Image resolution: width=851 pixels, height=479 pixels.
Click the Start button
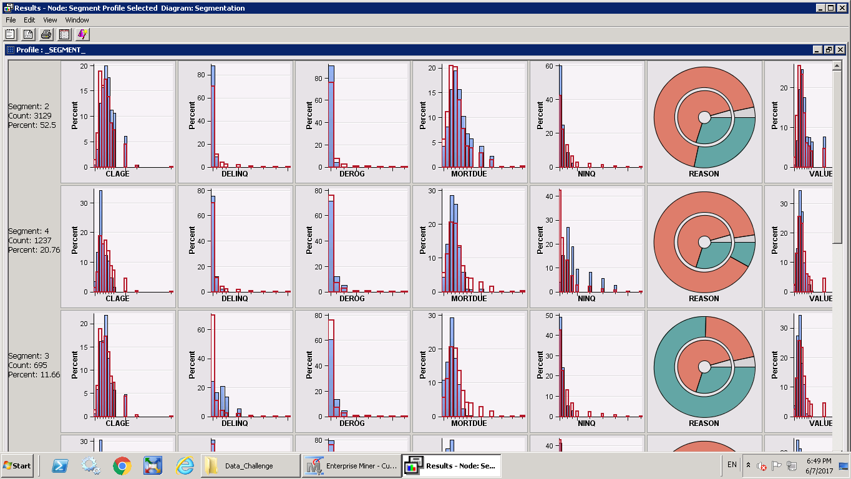click(17, 466)
